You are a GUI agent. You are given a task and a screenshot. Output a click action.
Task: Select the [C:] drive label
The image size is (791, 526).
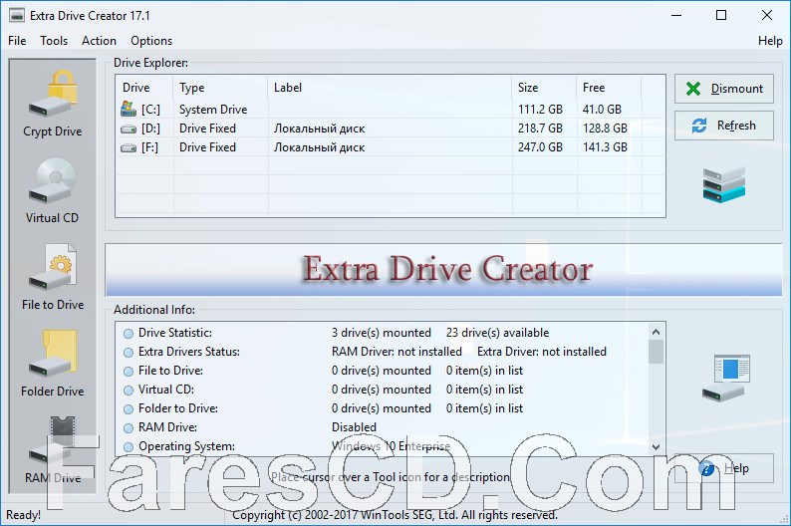pos(150,110)
